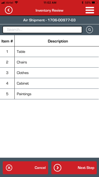Tap the Bluetooth status icon
99x177 pixels.
coord(83,3)
